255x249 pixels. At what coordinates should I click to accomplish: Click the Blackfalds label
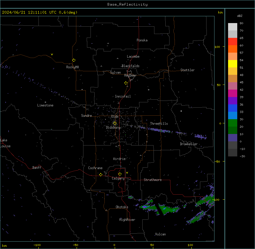(x=130, y=66)
